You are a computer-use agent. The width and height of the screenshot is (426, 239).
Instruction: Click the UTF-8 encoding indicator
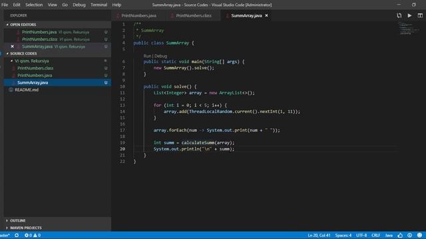(x=361, y=235)
